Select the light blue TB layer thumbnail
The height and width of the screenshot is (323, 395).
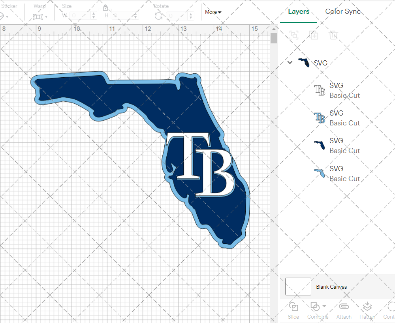coord(320,118)
